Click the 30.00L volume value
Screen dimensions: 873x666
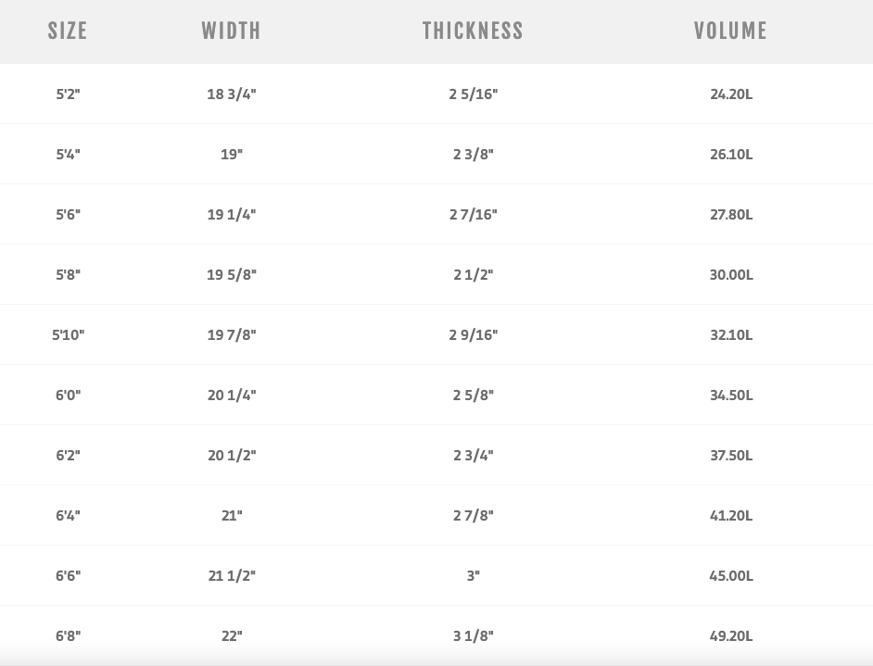(731, 274)
